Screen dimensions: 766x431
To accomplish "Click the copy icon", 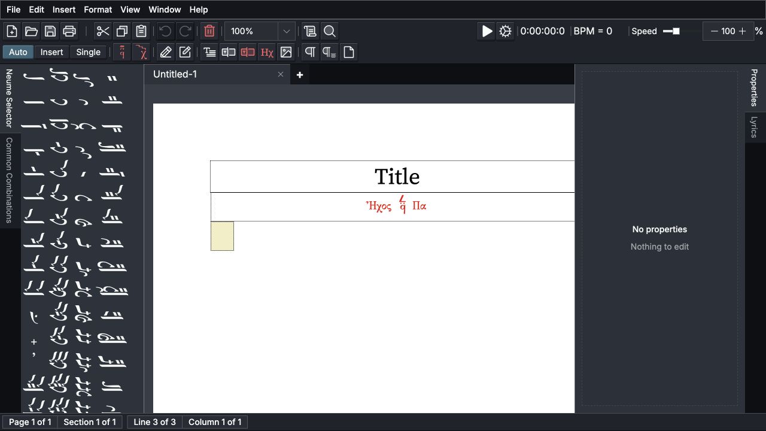I will point(122,31).
